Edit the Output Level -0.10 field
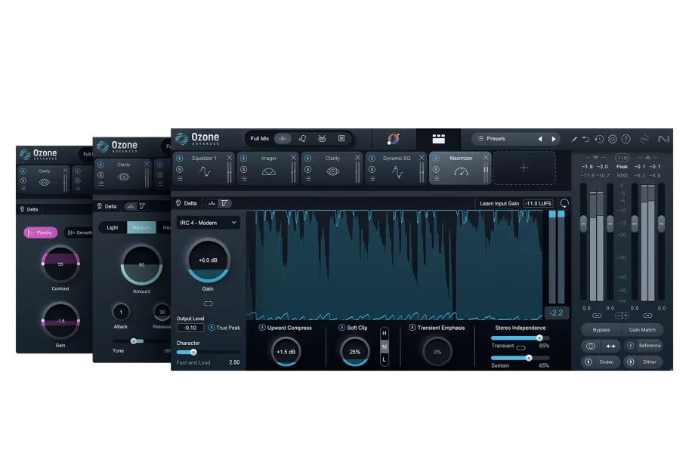The image size is (689, 459). pos(190,328)
